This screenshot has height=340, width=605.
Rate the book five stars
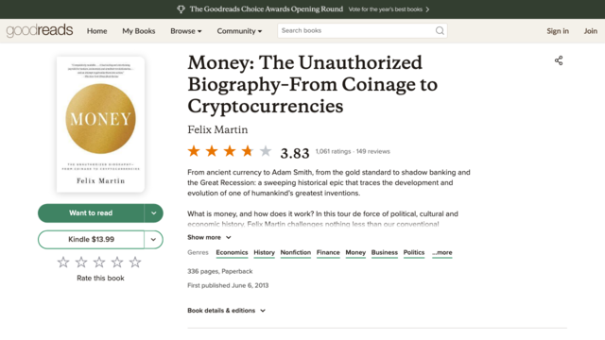tap(135, 263)
